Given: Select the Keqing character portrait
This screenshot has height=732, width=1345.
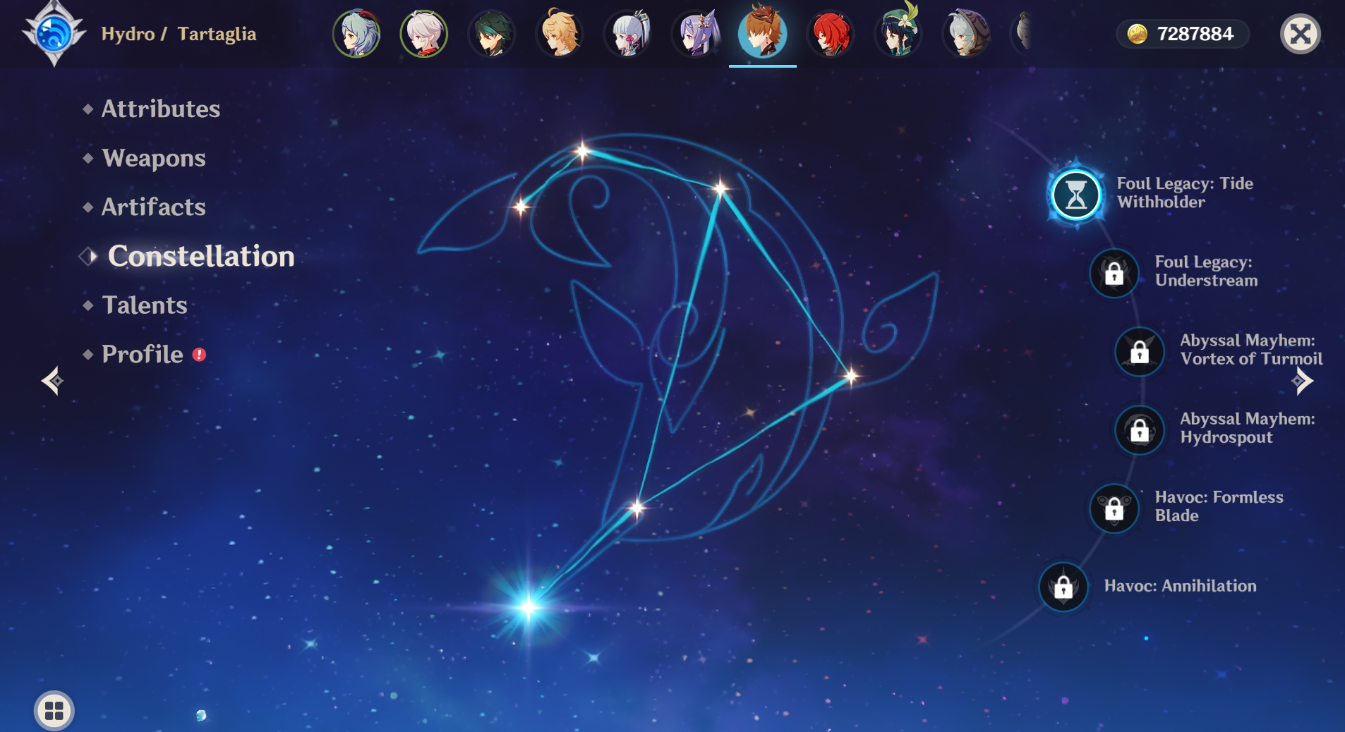Looking at the screenshot, I should tap(695, 33).
